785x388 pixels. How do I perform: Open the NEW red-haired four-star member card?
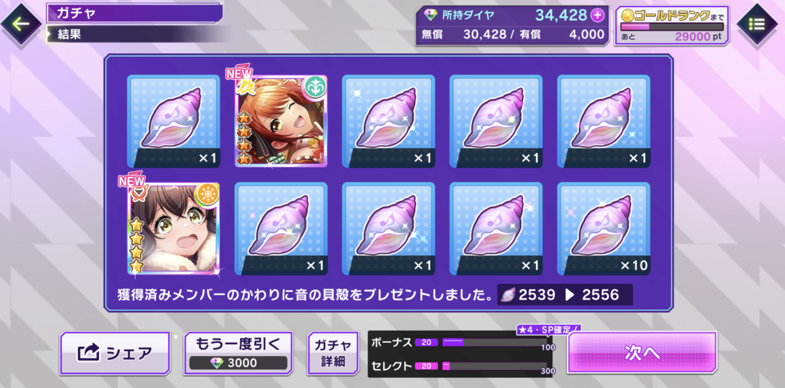point(281,121)
